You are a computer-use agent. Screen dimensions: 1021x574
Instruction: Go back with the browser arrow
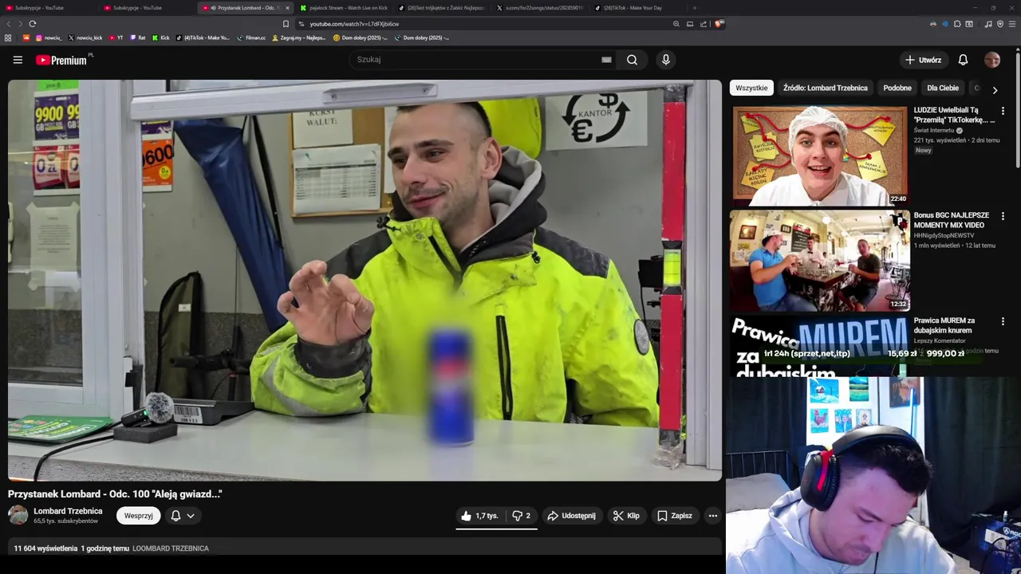click(x=10, y=24)
